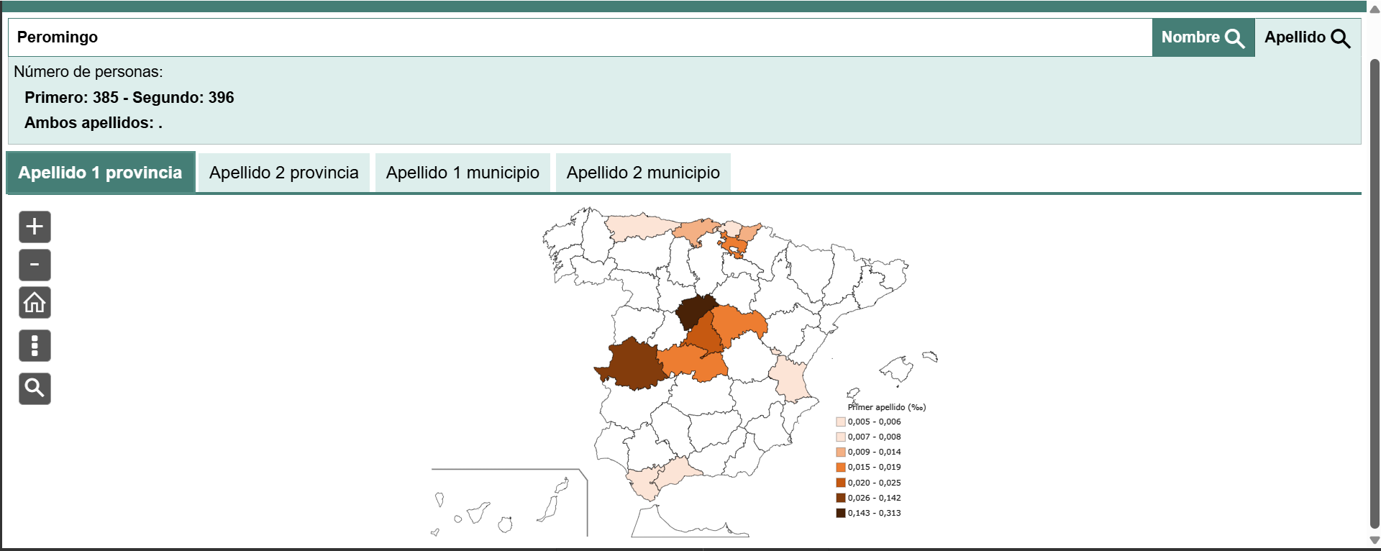Search by Apellido button
Image resolution: width=1381 pixels, height=551 pixels.
tap(1307, 37)
